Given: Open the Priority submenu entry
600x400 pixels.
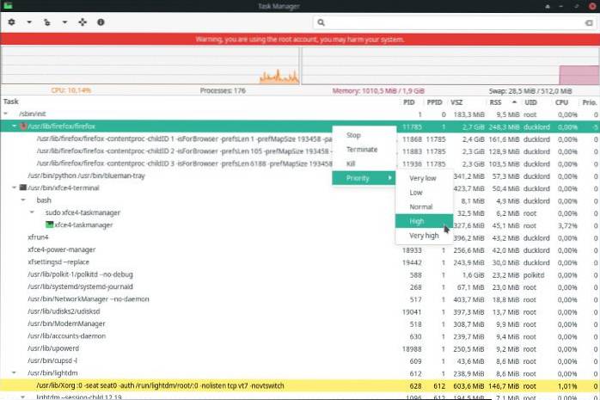Looking at the screenshot, I should pyautogui.click(x=364, y=178).
